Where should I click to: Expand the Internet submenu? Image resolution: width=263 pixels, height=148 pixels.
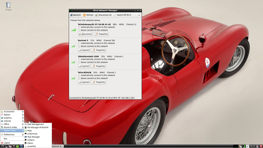pyautogui.click(x=12, y=121)
